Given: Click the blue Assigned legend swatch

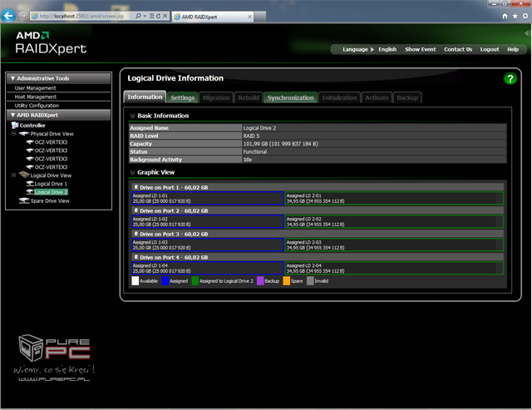Looking at the screenshot, I should click(x=165, y=281).
